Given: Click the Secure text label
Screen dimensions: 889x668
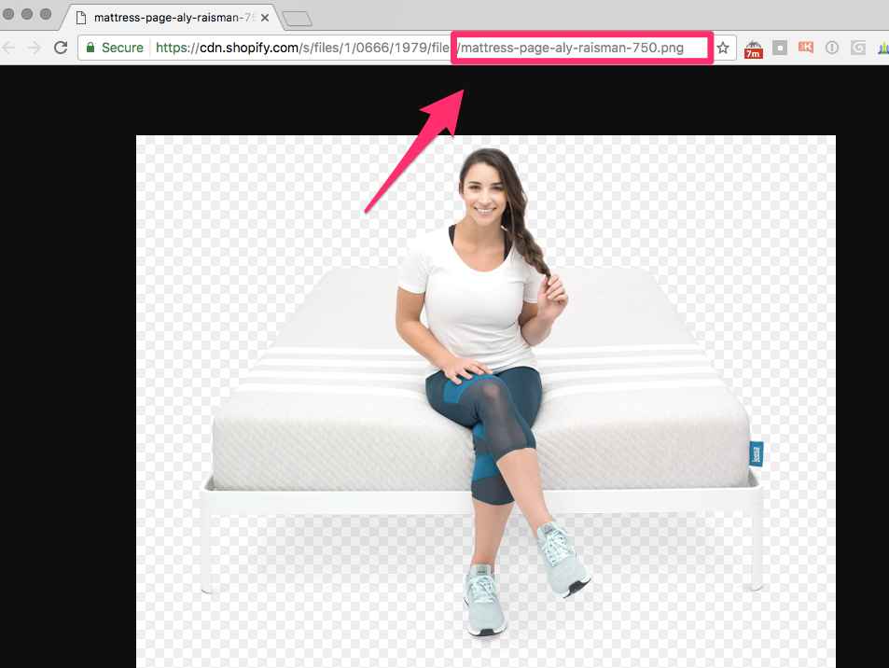Looking at the screenshot, I should 121,48.
